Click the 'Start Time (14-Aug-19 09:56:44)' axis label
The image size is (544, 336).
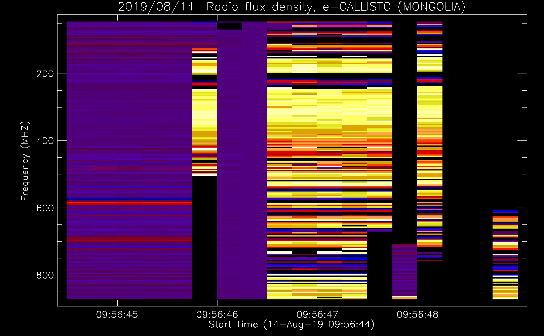pos(292,325)
